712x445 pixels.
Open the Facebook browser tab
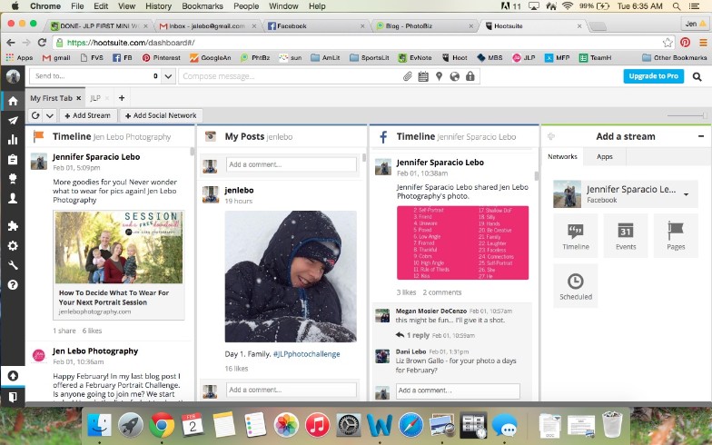(316, 25)
